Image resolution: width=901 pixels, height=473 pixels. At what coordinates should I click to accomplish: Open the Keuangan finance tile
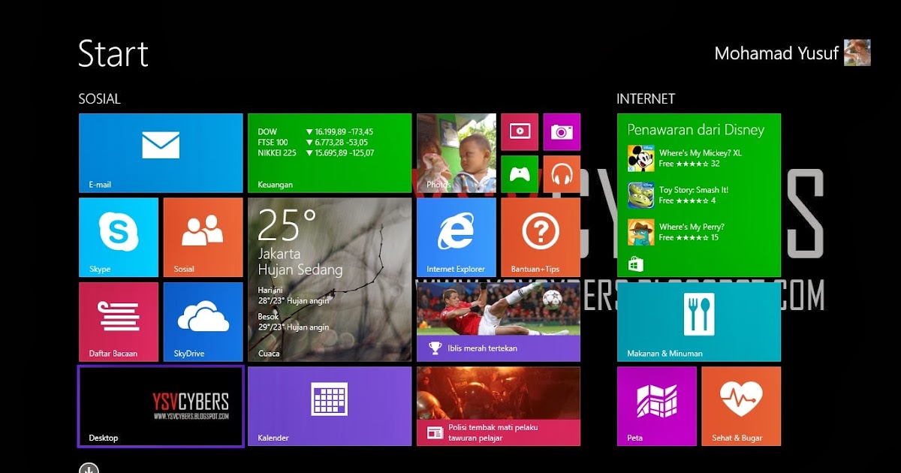click(330, 153)
